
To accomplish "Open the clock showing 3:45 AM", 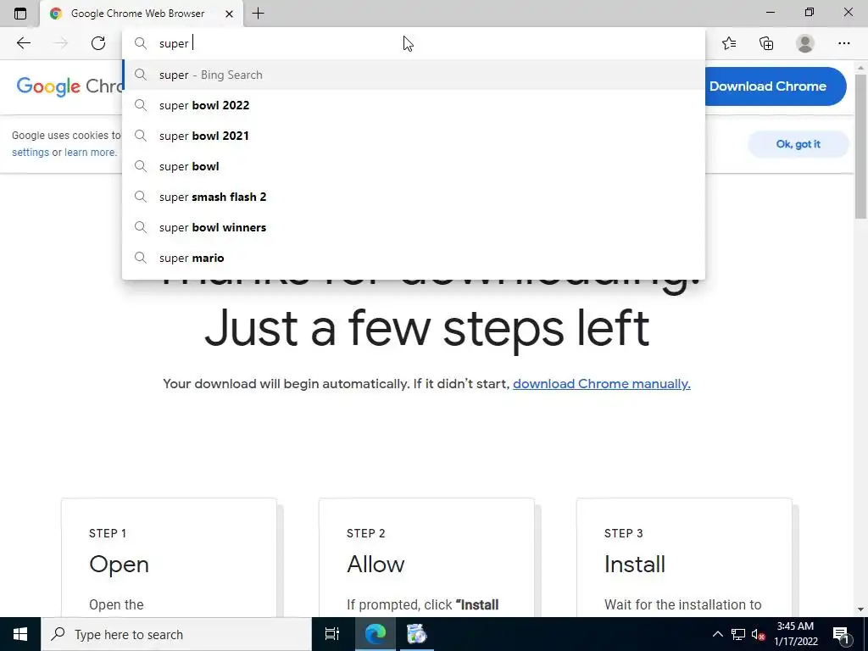I will [795, 634].
